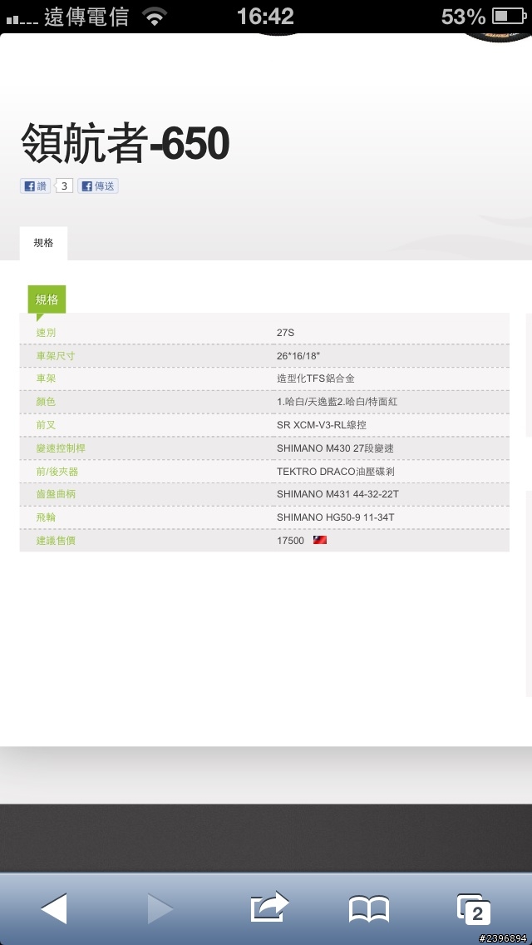
Task: Click the 前/後夾器 row label
Action: pyautogui.click(x=57, y=472)
